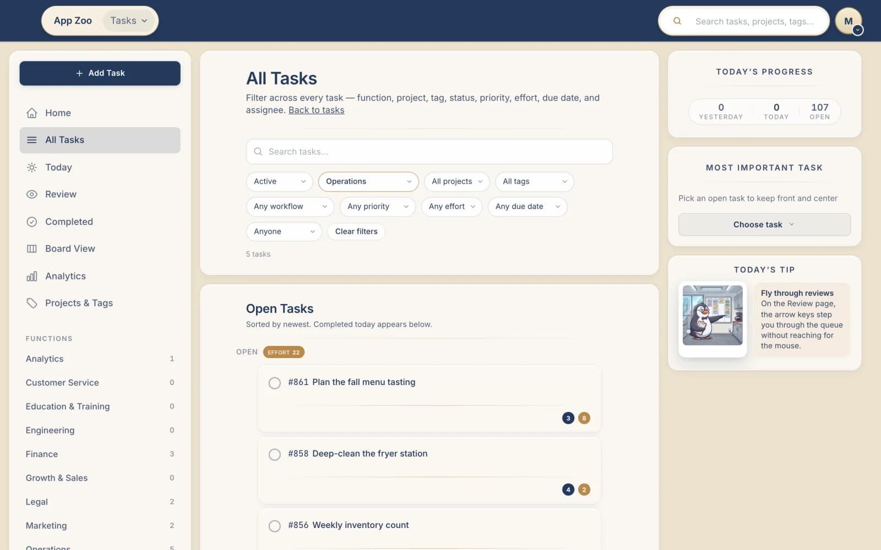The image size is (881, 550).
Task: Open Projects & Tags page
Action: 100,303
